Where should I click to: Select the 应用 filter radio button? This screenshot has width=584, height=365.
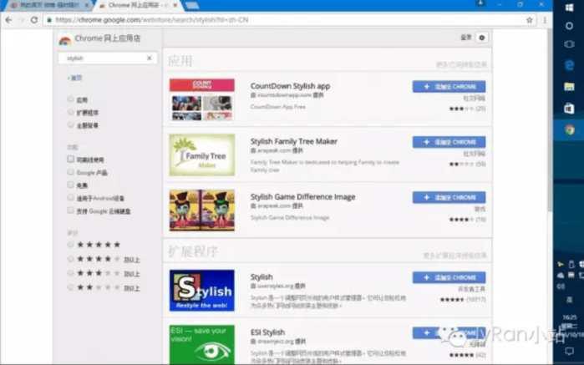[70, 99]
